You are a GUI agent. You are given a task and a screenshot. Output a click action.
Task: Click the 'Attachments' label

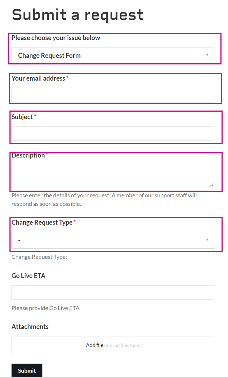point(30,327)
